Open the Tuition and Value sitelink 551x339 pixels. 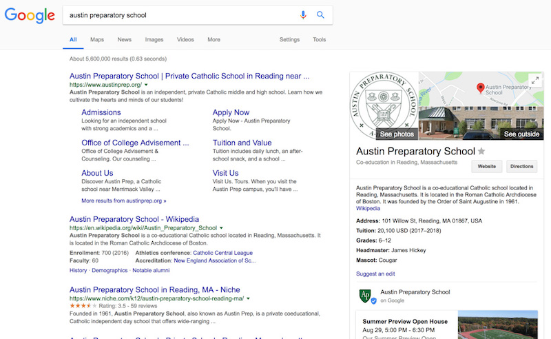tap(242, 143)
